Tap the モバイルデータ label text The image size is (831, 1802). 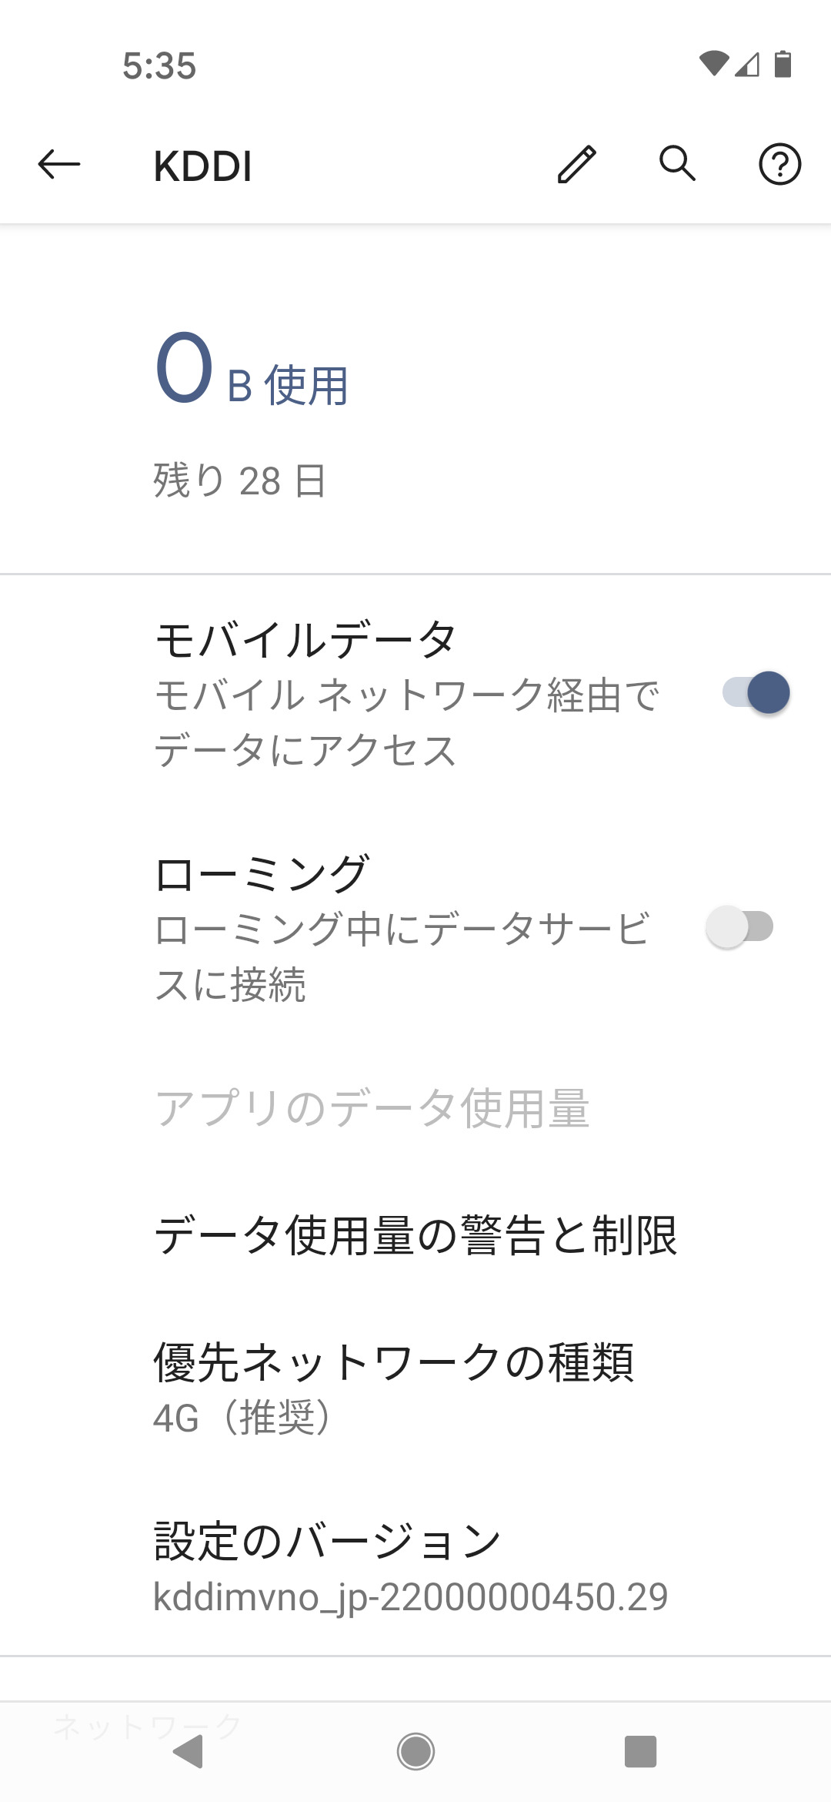[305, 640]
